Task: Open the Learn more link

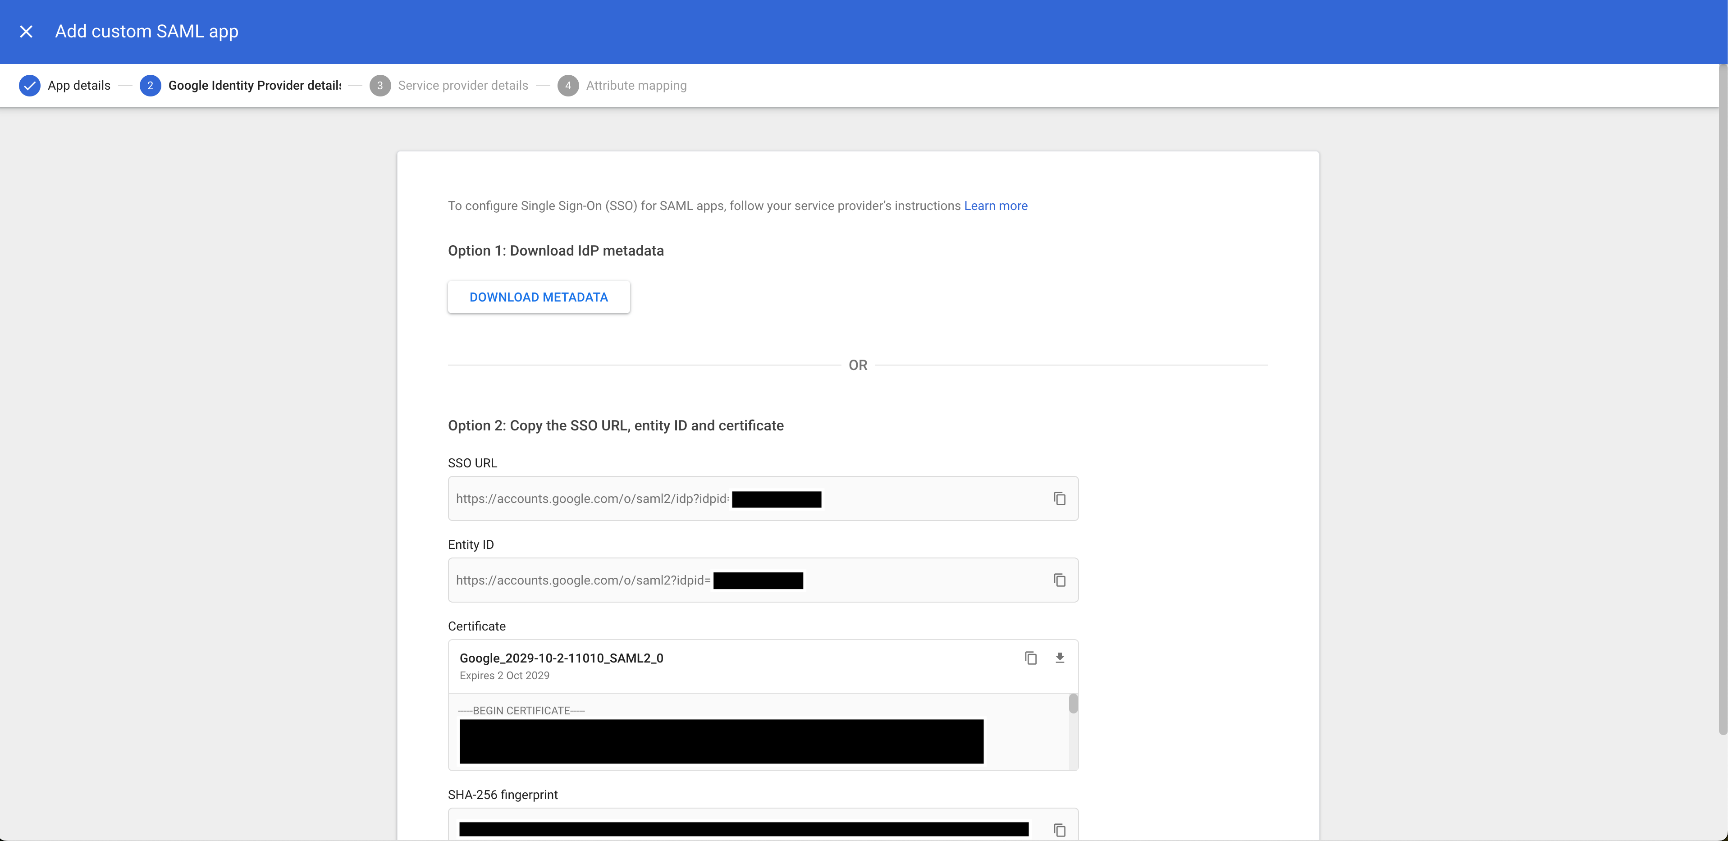Action: (996, 206)
